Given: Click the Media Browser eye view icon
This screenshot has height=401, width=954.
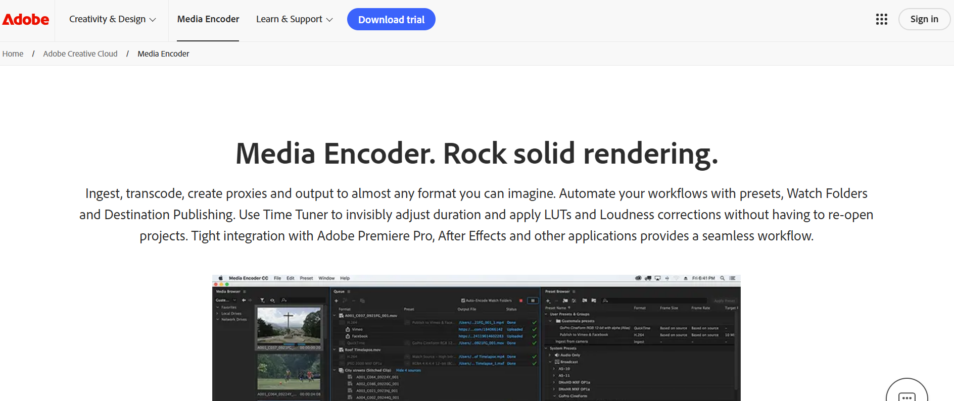Looking at the screenshot, I should tap(272, 300).
